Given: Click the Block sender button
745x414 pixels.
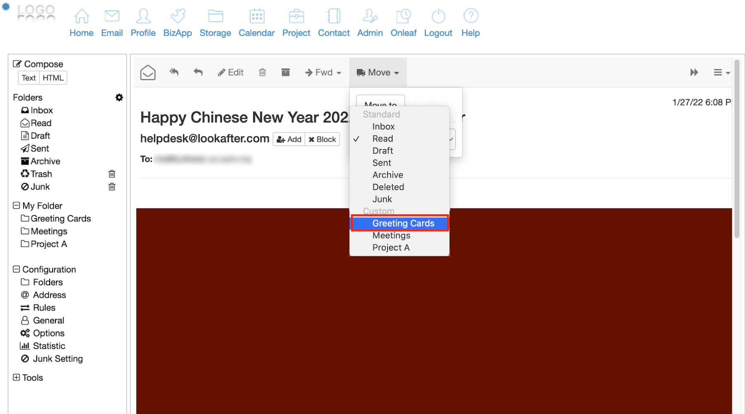Looking at the screenshot, I should pyautogui.click(x=322, y=140).
